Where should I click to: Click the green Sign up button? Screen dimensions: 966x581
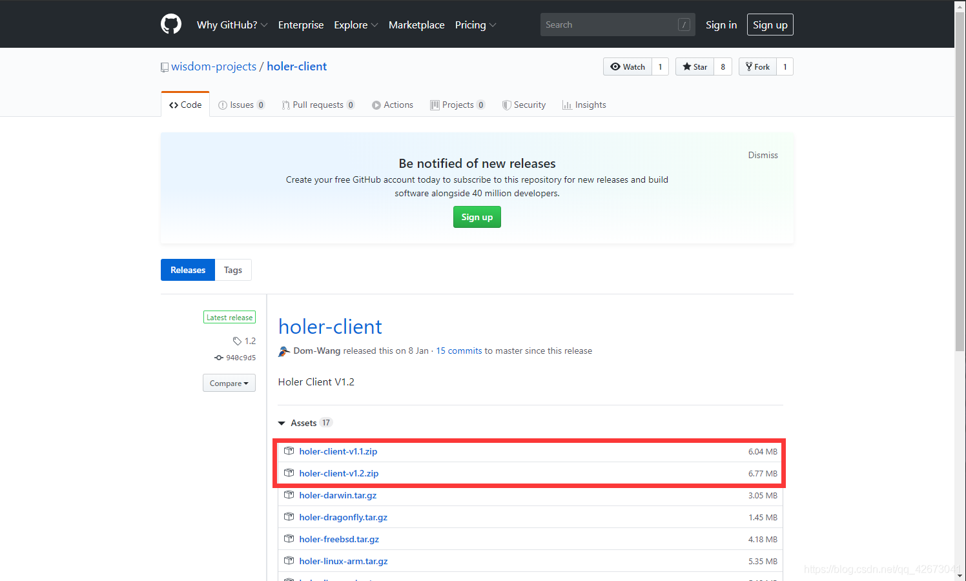(477, 217)
